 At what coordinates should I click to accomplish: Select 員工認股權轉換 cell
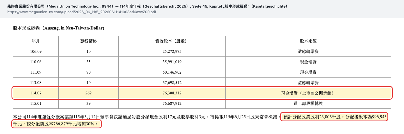tap(308, 104)
